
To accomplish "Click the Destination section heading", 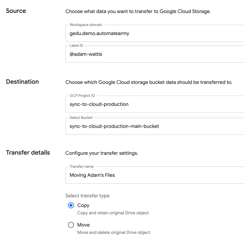I will click(22, 82).
